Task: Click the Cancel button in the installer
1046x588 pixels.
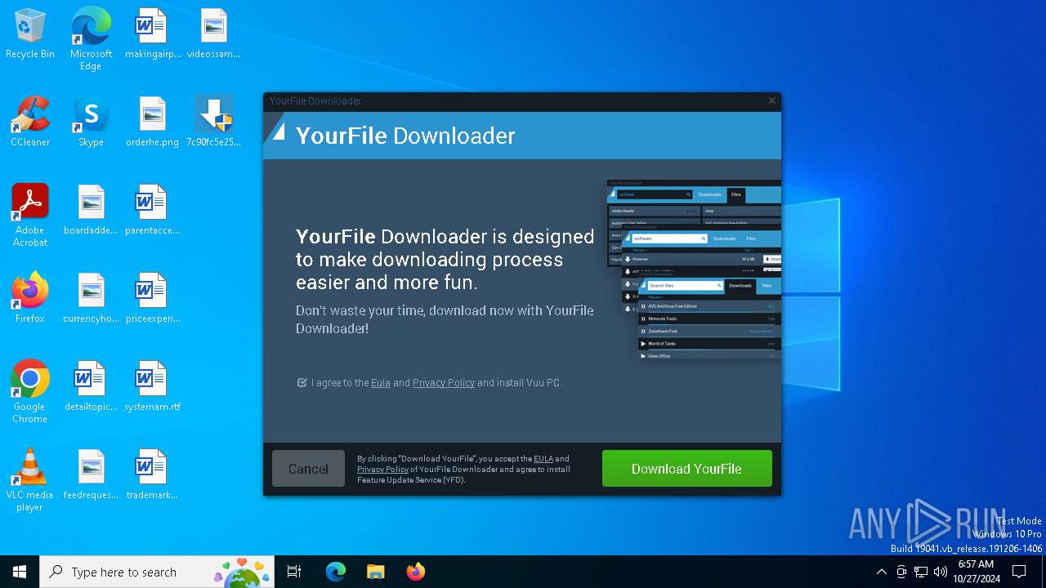Action: click(x=308, y=469)
